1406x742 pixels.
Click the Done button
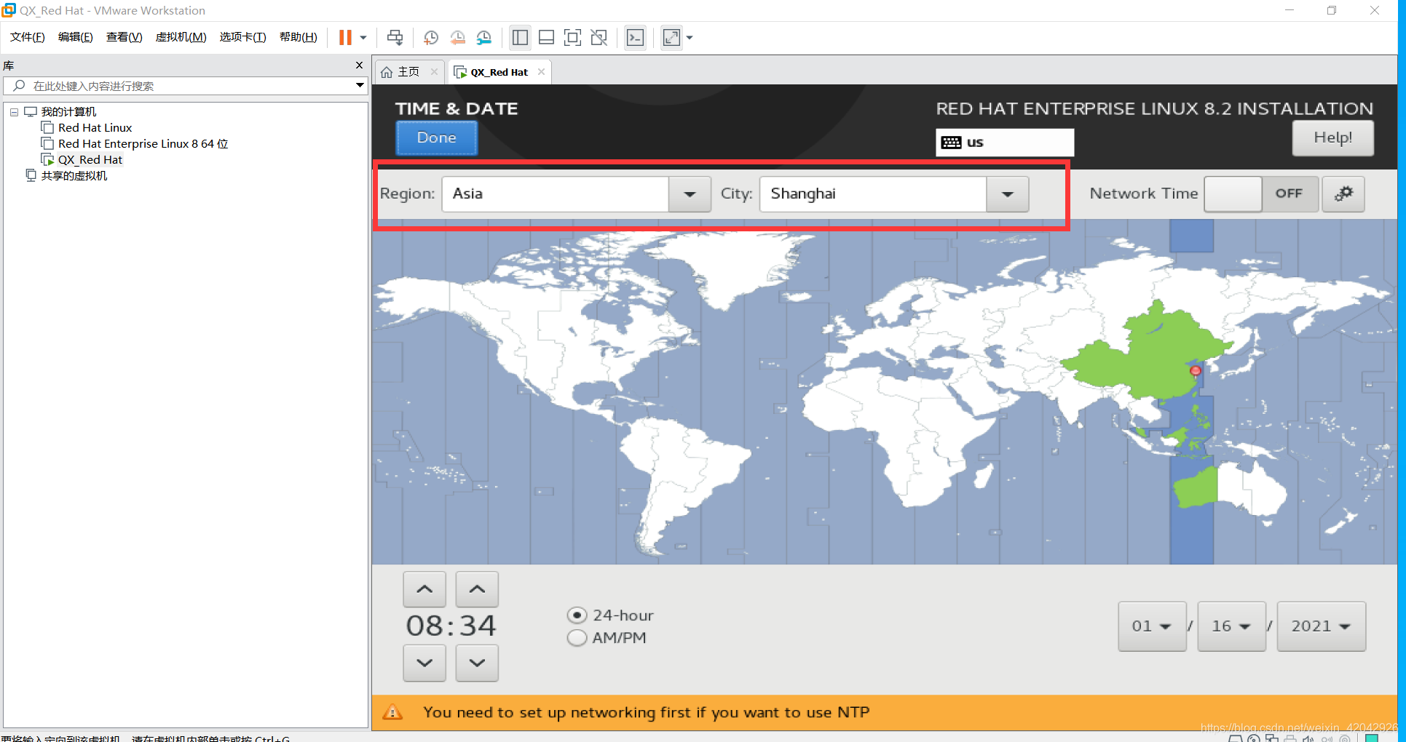click(437, 137)
